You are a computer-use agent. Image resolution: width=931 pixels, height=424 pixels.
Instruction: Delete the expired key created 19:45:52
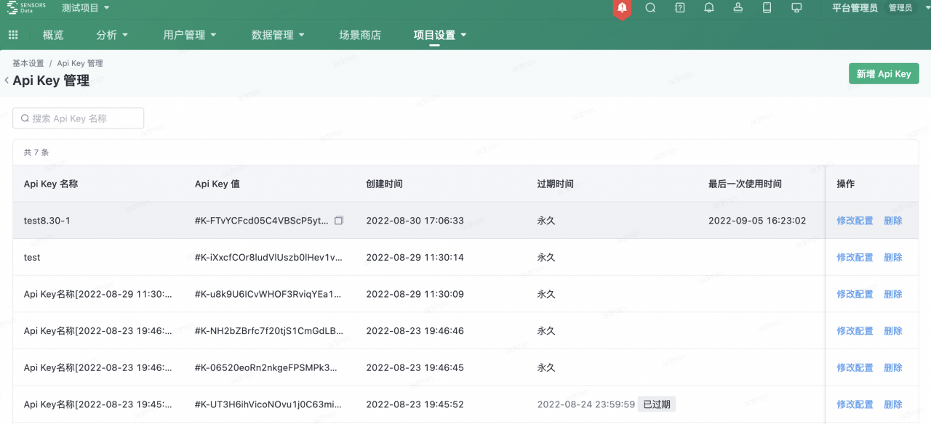pyautogui.click(x=893, y=404)
